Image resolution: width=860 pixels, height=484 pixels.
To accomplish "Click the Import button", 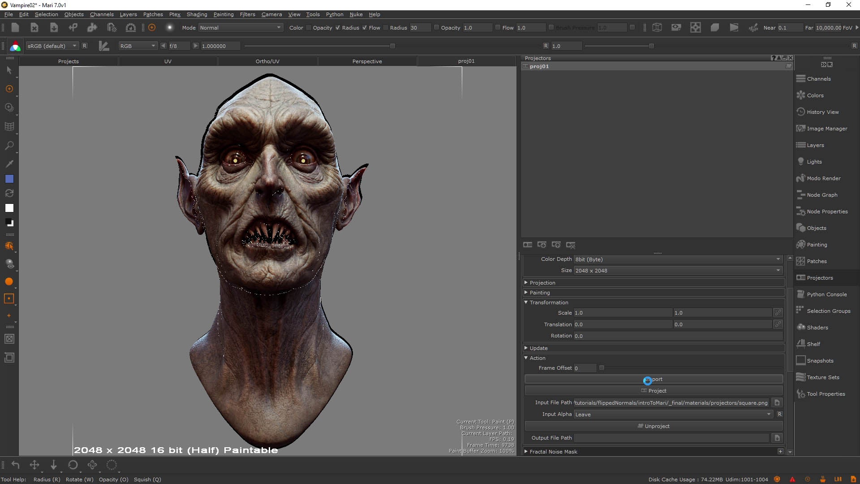I will (x=654, y=379).
